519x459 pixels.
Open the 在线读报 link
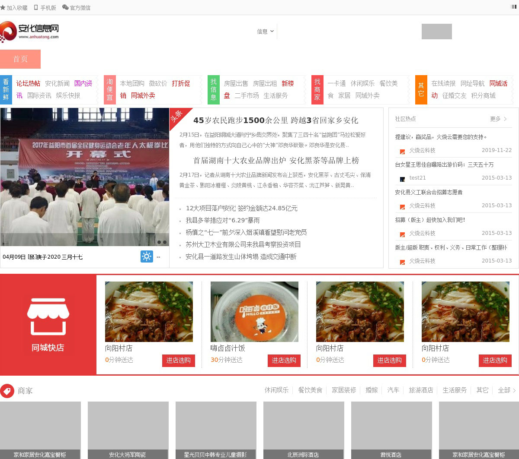point(443,83)
